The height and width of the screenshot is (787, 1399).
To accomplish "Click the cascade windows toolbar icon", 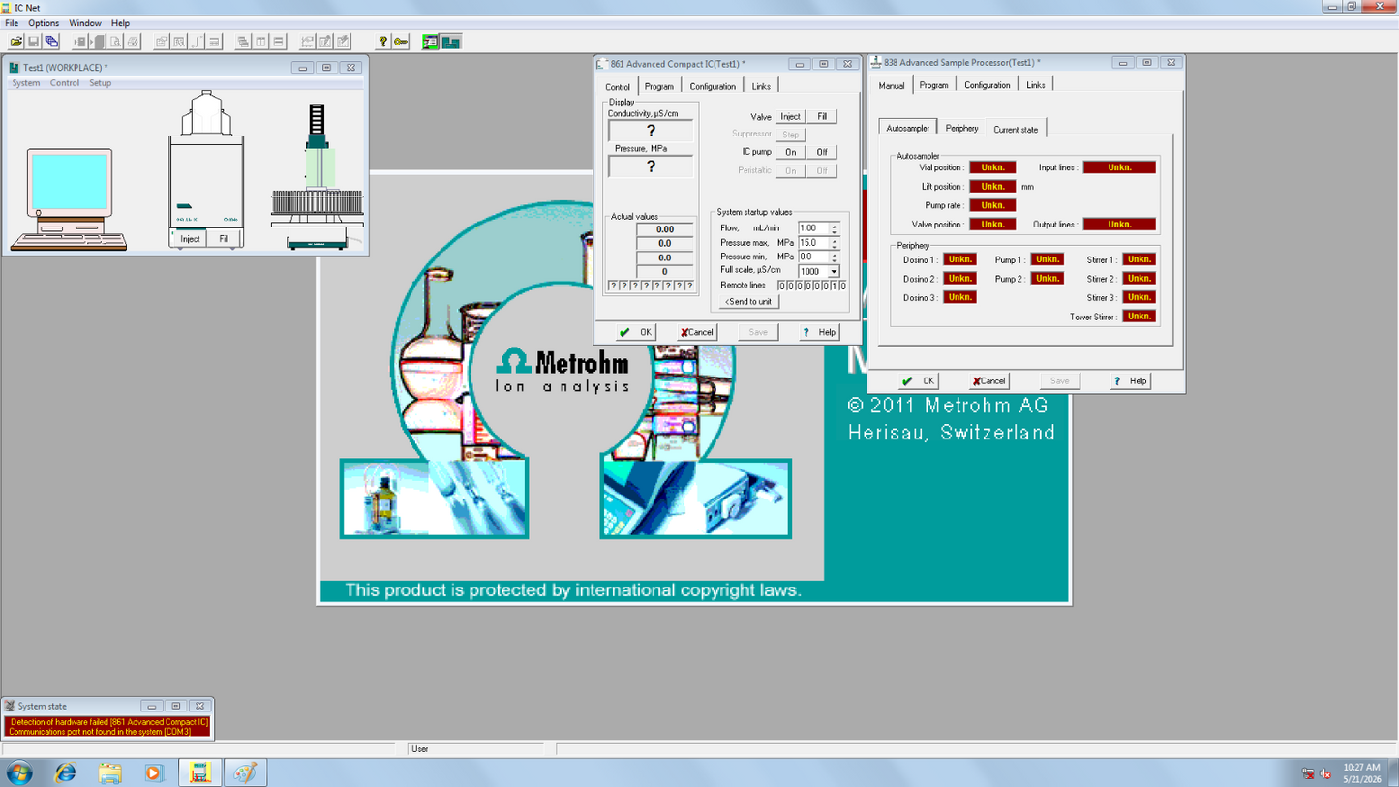I will point(243,42).
